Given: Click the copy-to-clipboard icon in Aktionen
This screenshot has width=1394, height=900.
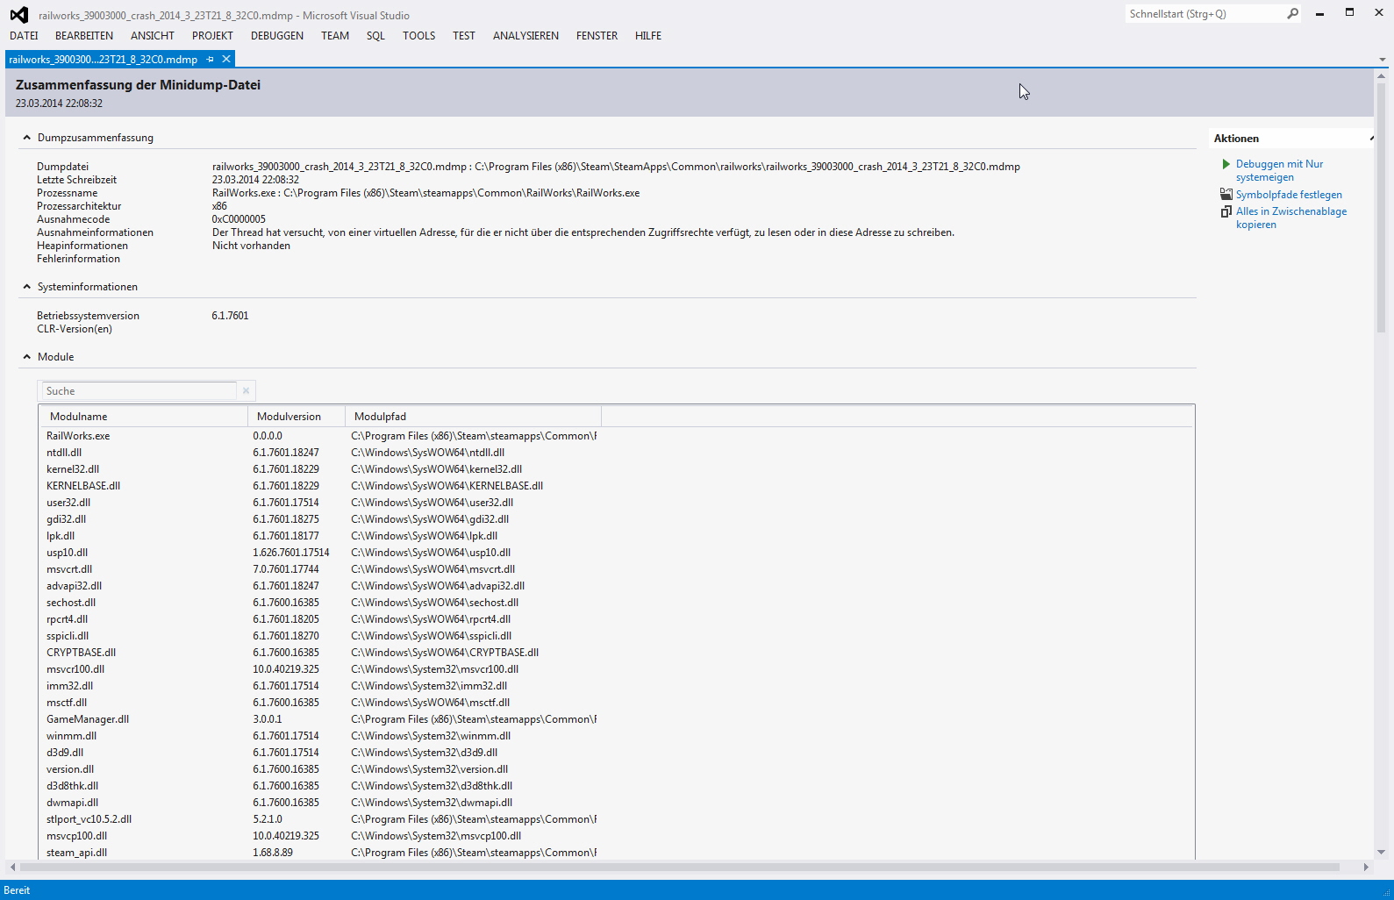Looking at the screenshot, I should pyautogui.click(x=1226, y=211).
